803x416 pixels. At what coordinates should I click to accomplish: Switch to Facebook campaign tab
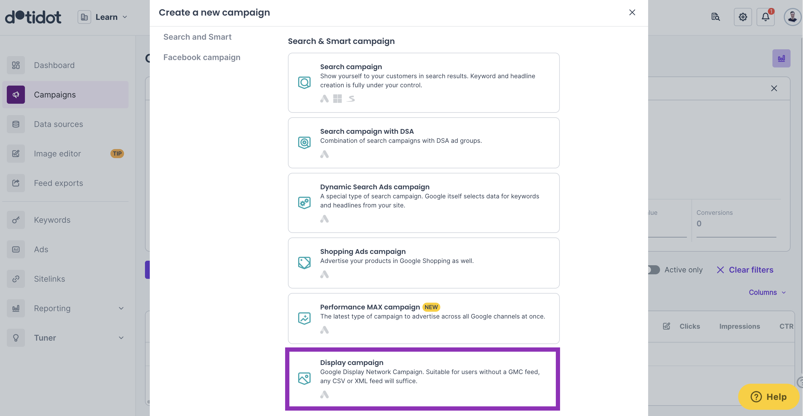coord(202,58)
